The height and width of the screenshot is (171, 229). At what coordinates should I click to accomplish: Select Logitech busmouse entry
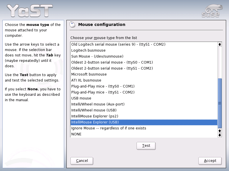click(144, 50)
